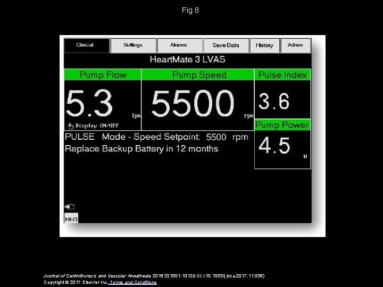Open the Alarms tab
This screenshot has height=287, width=383.
[x=180, y=45]
